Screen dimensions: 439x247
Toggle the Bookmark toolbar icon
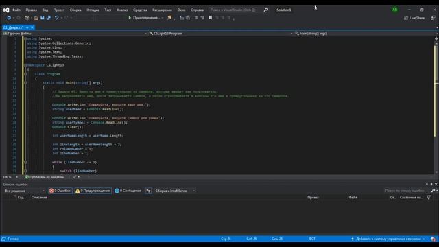tap(210, 18)
